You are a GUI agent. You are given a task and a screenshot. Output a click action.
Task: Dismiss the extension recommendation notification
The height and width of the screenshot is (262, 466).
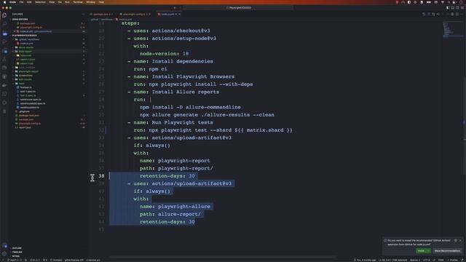(460, 240)
